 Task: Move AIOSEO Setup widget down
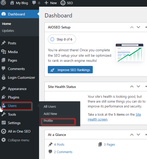[x=138, y=27]
